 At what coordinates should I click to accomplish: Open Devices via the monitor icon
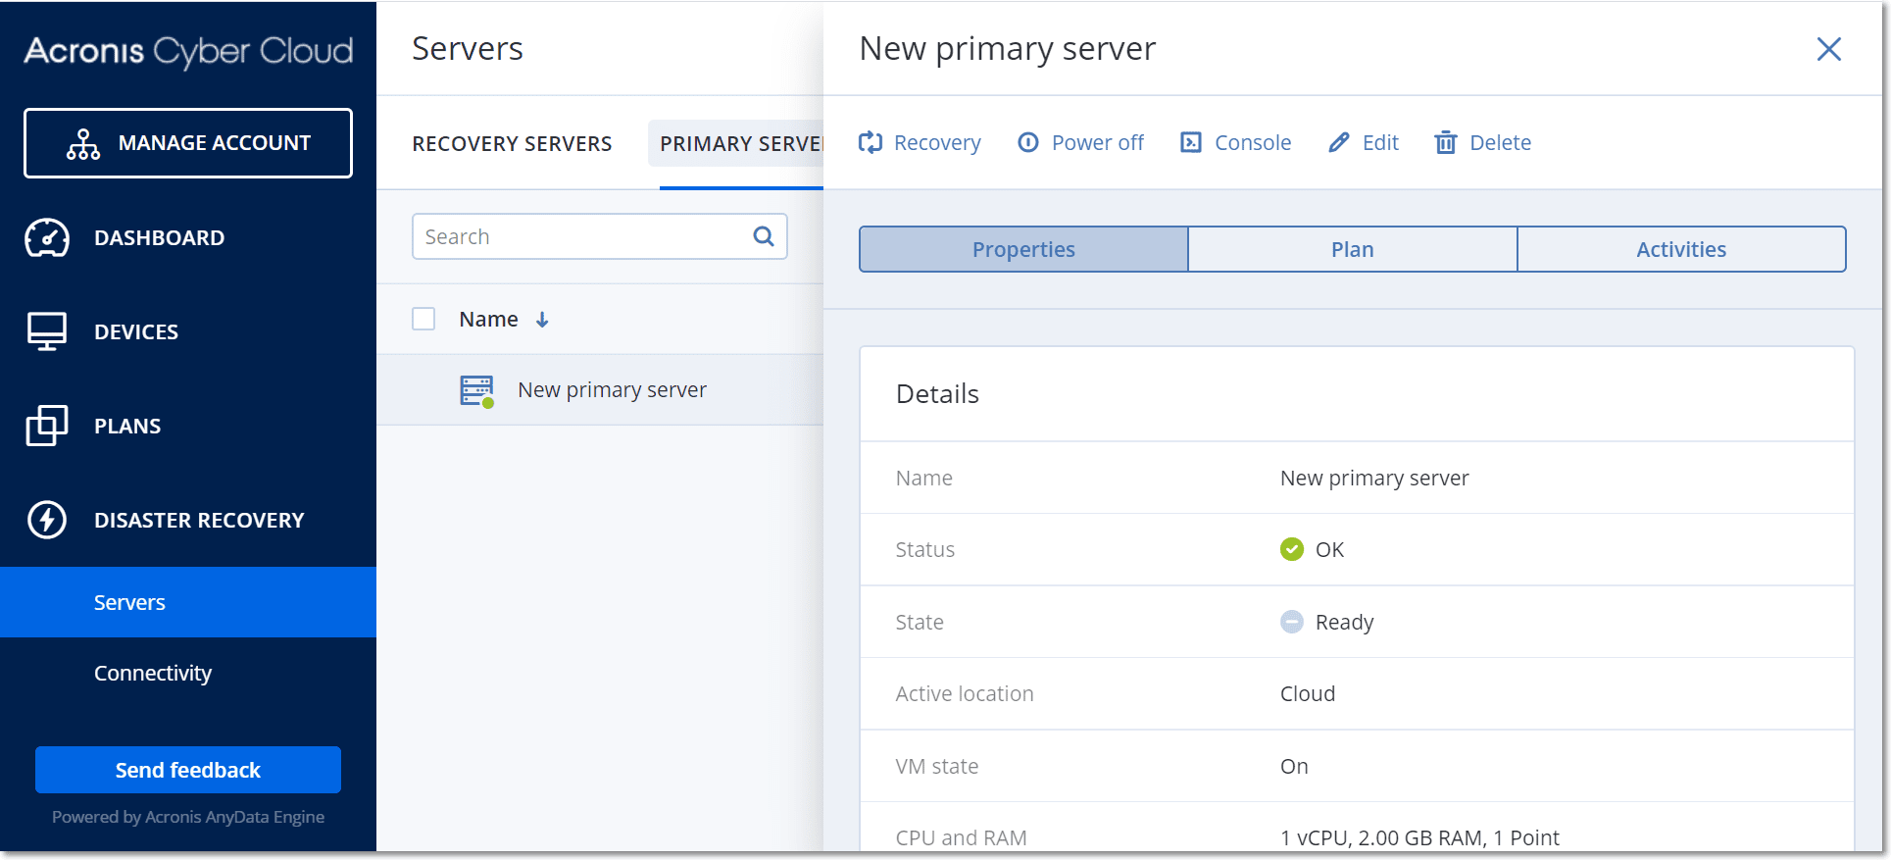point(47,331)
